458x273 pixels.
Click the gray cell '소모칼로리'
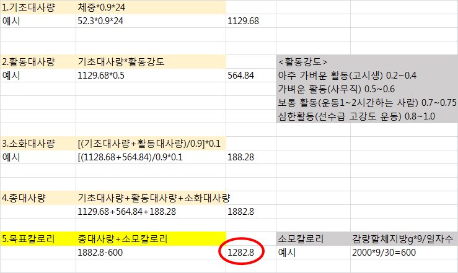pos(313,239)
